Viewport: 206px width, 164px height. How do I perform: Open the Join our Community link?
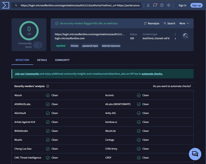point(27,74)
